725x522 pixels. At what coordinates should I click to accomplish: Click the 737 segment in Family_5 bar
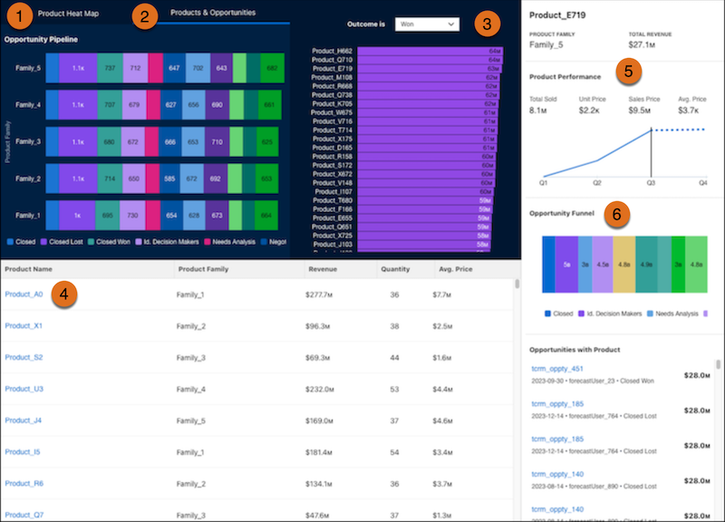(110, 68)
